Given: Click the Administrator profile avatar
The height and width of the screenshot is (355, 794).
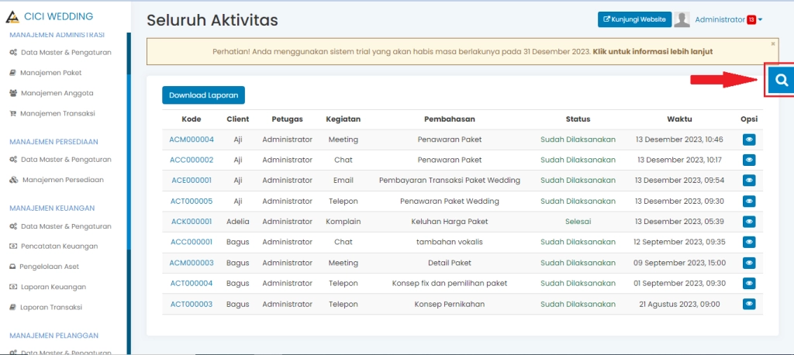Looking at the screenshot, I should tap(682, 19).
